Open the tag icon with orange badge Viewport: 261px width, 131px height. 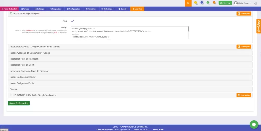[x=214, y=3]
